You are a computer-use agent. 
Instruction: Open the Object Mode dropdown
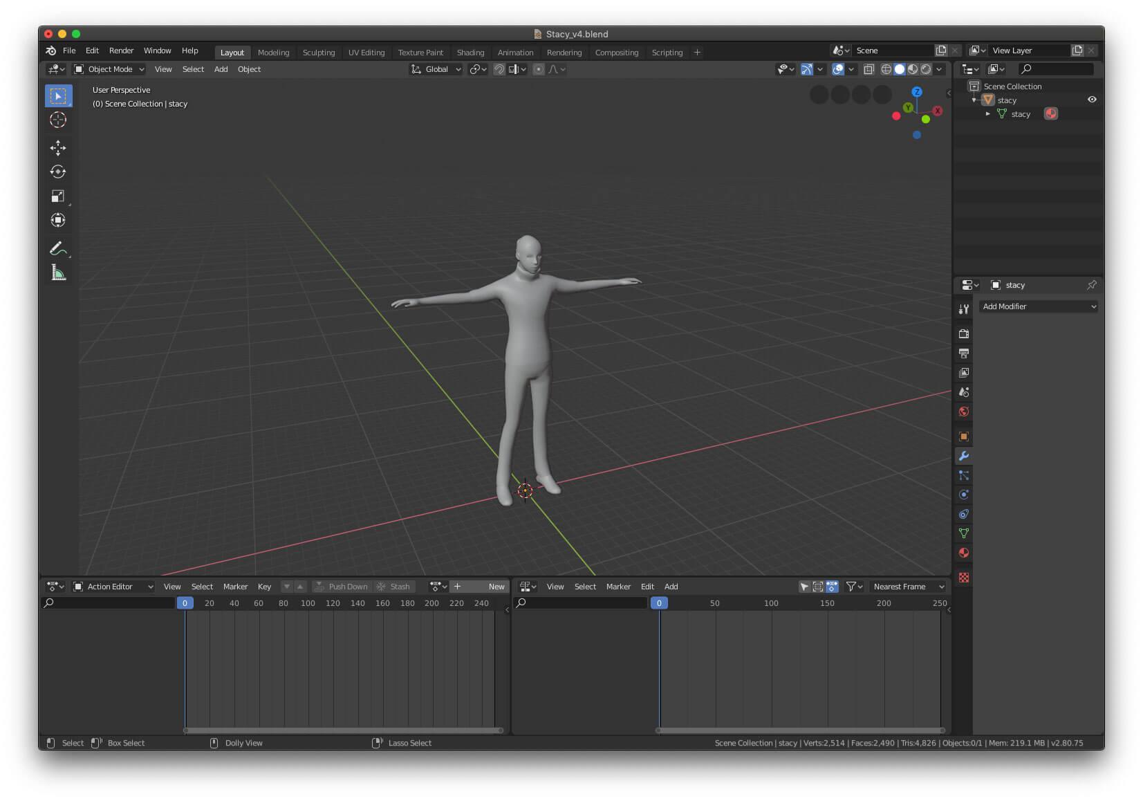[x=111, y=69]
